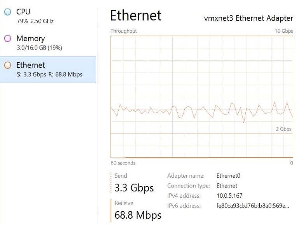Click the purple Memory circle icon
The width and height of the screenshot is (301, 225).
tap(7, 39)
